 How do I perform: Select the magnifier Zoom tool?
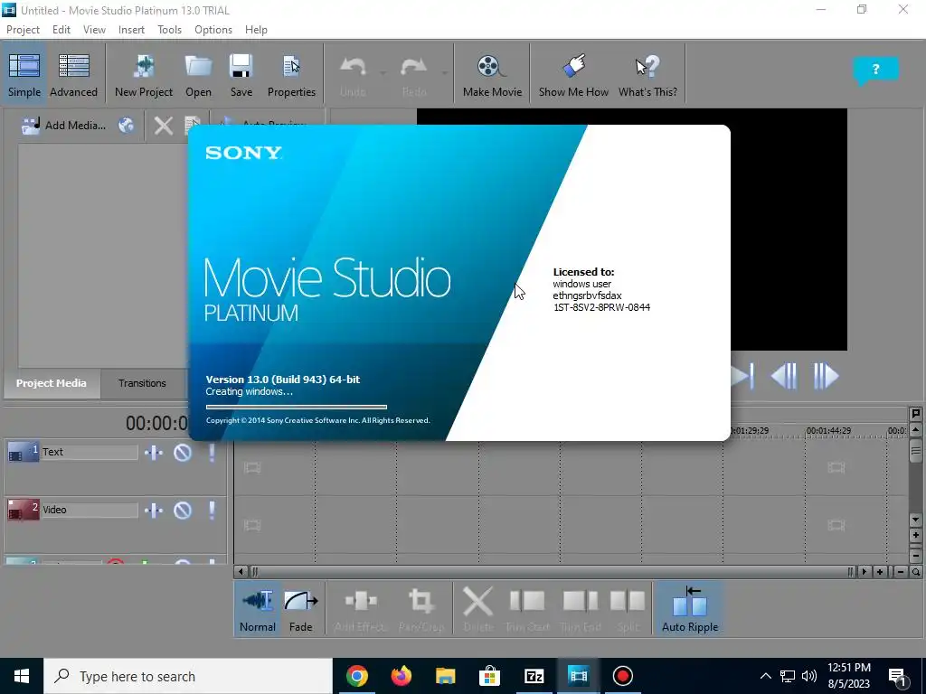pos(915,571)
